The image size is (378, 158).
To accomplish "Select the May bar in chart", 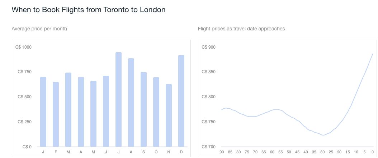I will tap(93, 114).
